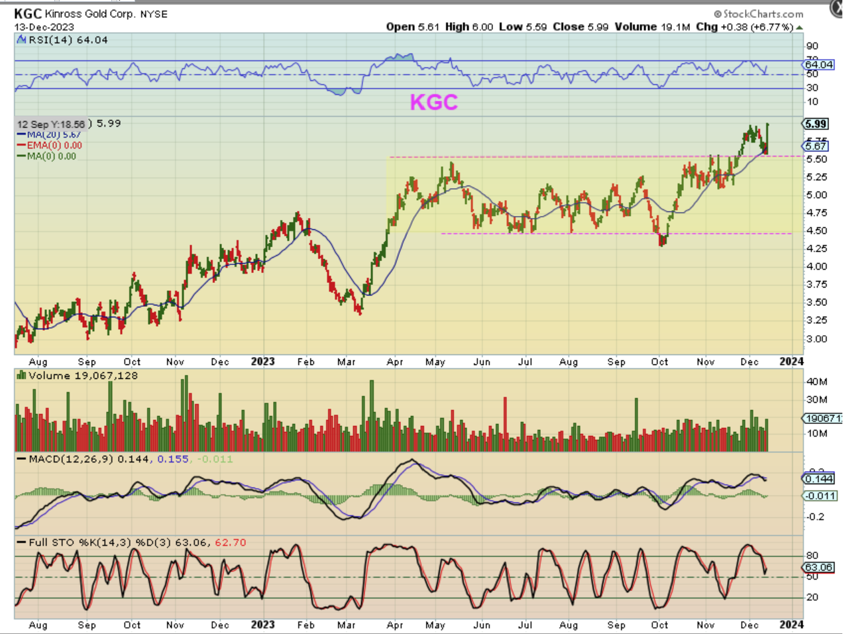843x634 pixels.
Task: Select the KGC ticker symbol in the header
Action: [28, 13]
